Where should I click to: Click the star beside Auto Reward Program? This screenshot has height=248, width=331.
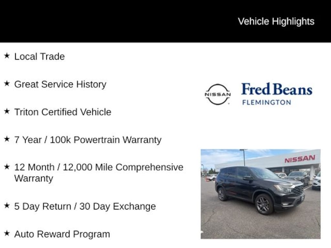7,233
